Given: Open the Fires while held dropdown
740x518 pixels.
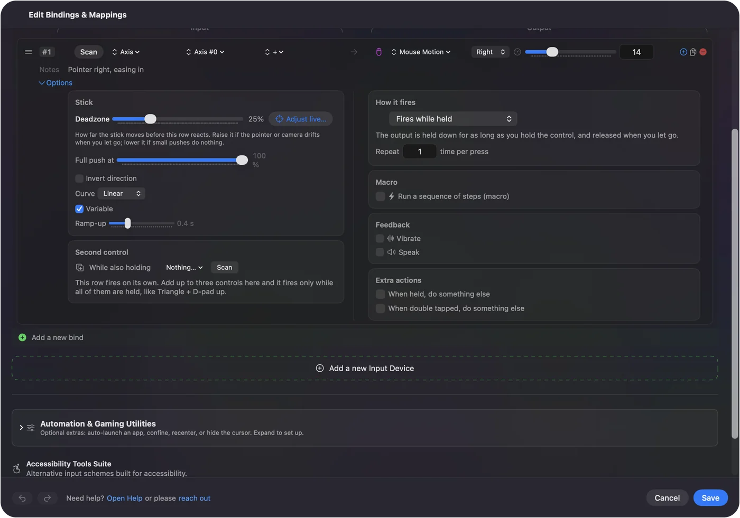Looking at the screenshot, I should point(453,119).
